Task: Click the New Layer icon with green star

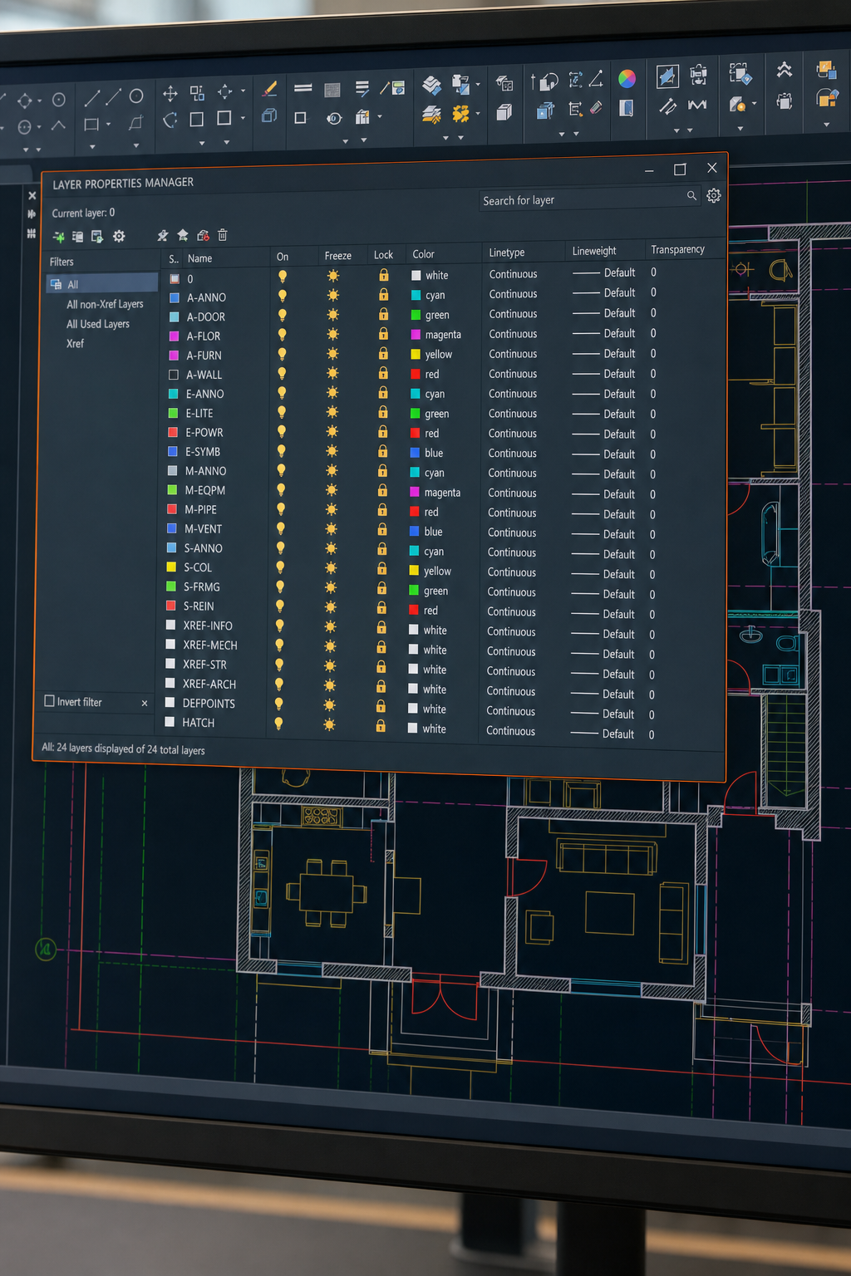Action: pyautogui.click(x=59, y=237)
